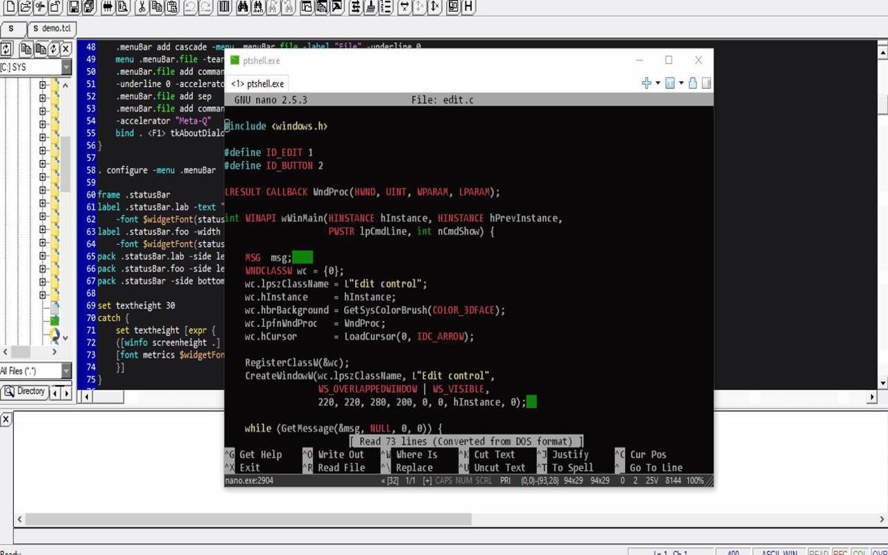Screen dimensions: 888x555
Task: Click the Open file folder icon
Action: coord(25,8)
